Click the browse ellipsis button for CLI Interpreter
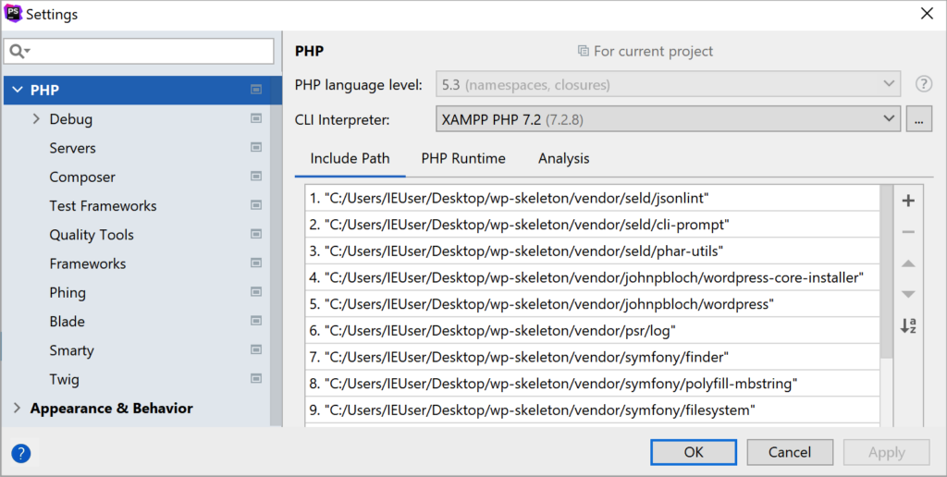Image resolution: width=947 pixels, height=477 pixels. pos(918,119)
